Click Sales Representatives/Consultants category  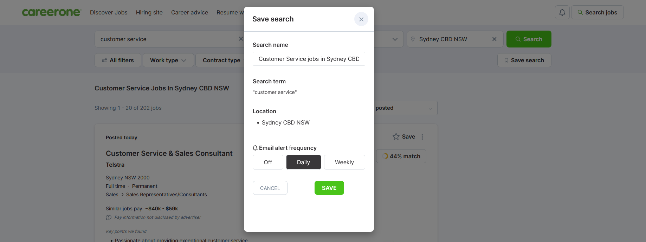[166, 195]
